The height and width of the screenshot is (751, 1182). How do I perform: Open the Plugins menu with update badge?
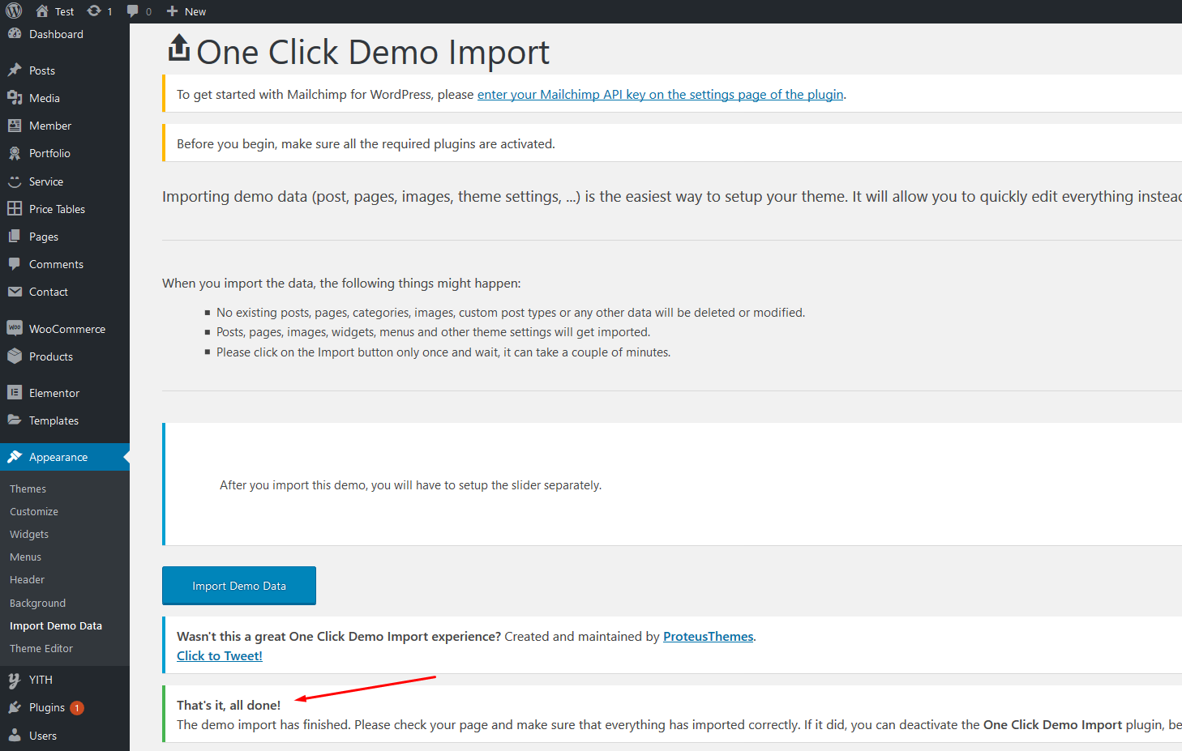[47, 707]
